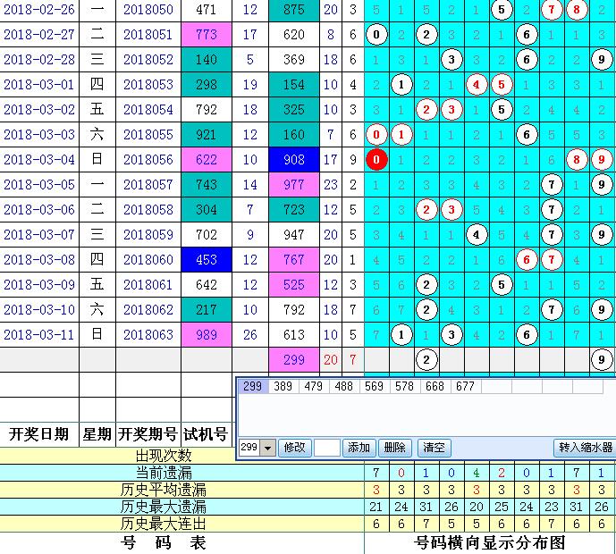Click the blue 453 cell
The width and height of the screenshot is (616, 554).
(x=206, y=260)
